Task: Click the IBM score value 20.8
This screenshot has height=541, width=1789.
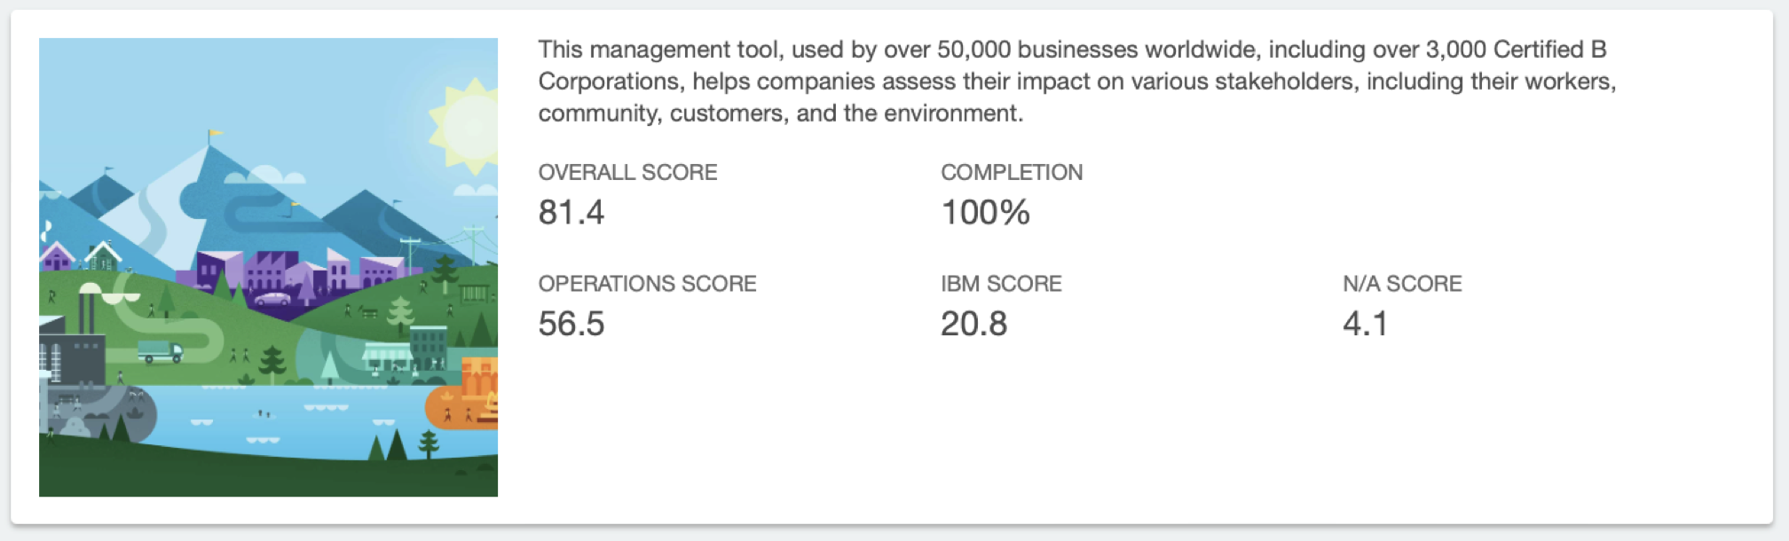Action: click(x=973, y=325)
